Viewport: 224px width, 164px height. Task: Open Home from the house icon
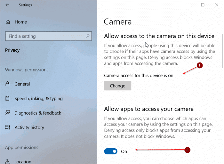(8, 22)
